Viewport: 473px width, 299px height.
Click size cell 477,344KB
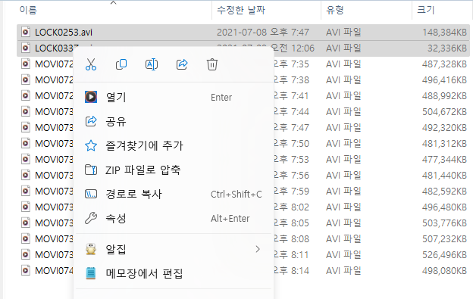445,159
